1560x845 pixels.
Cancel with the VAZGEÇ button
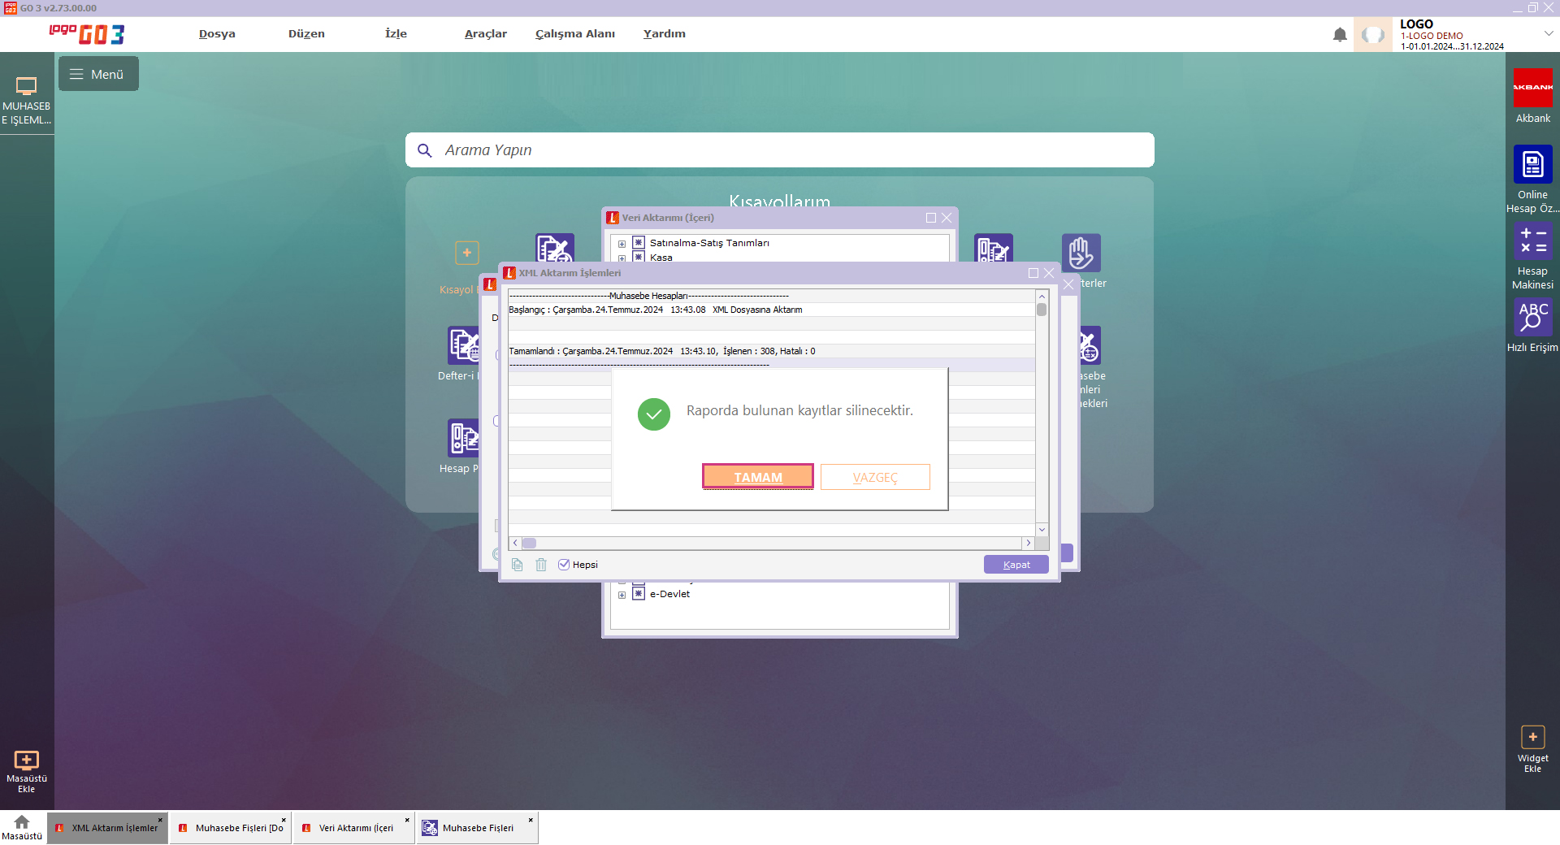pyautogui.click(x=874, y=477)
